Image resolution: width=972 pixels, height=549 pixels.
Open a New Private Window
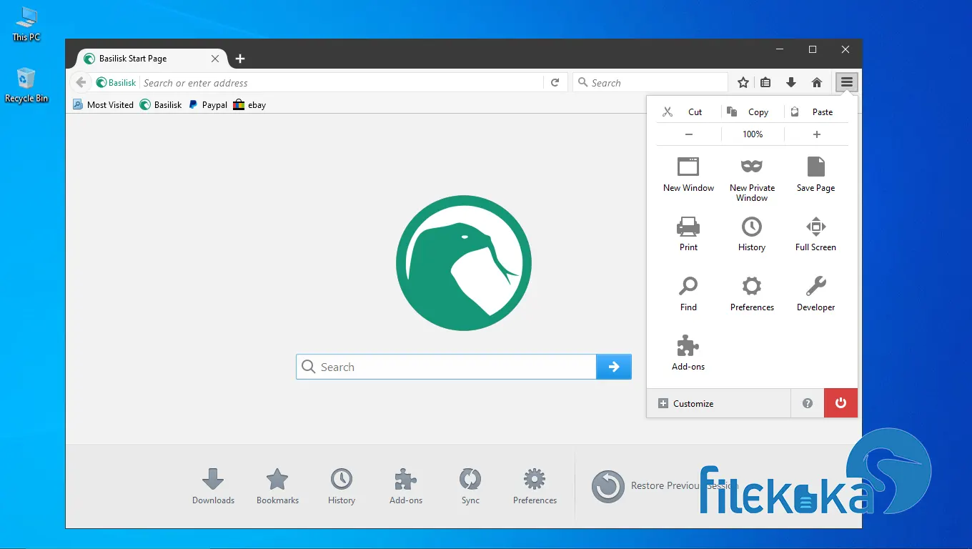tap(752, 179)
